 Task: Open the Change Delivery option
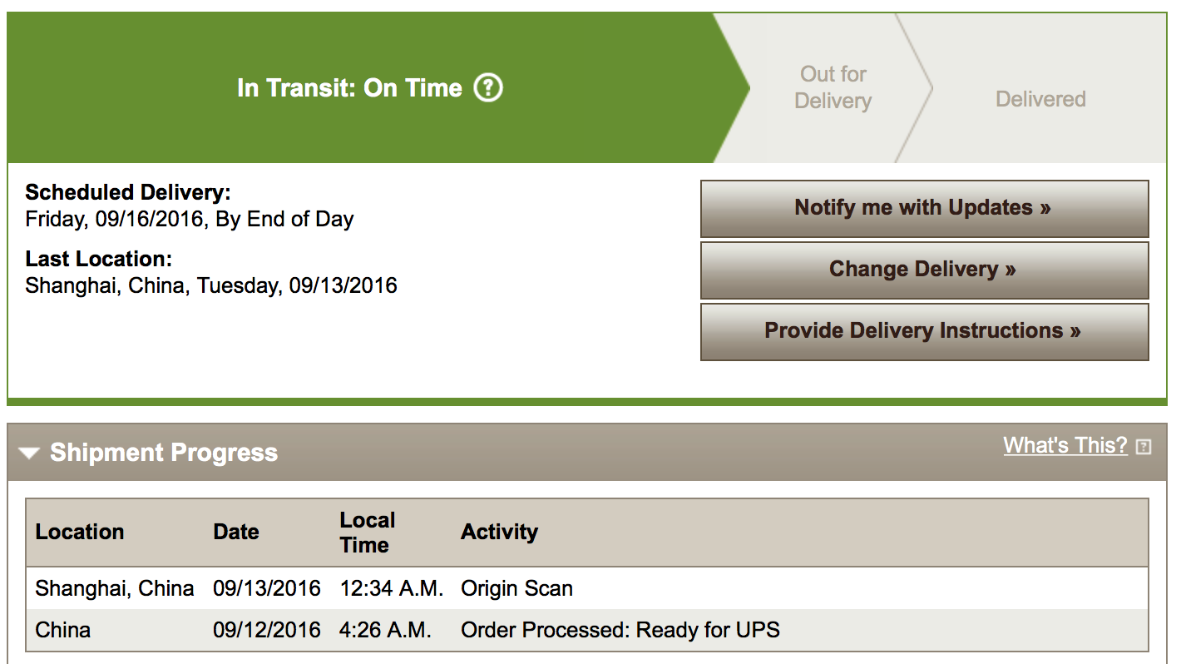point(924,270)
